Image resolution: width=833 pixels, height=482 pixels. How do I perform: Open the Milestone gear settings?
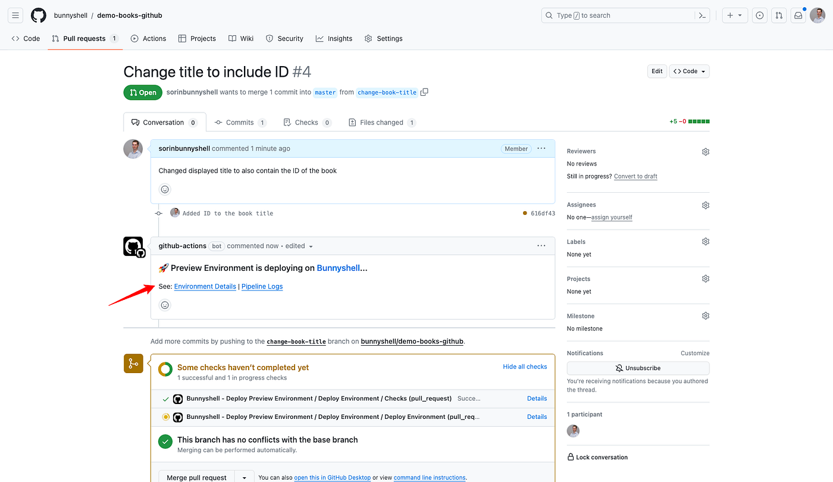coord(706,315)
